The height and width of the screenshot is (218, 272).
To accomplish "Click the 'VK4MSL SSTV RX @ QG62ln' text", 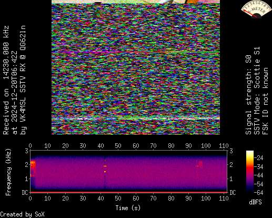I will click(x=23, y=80).
